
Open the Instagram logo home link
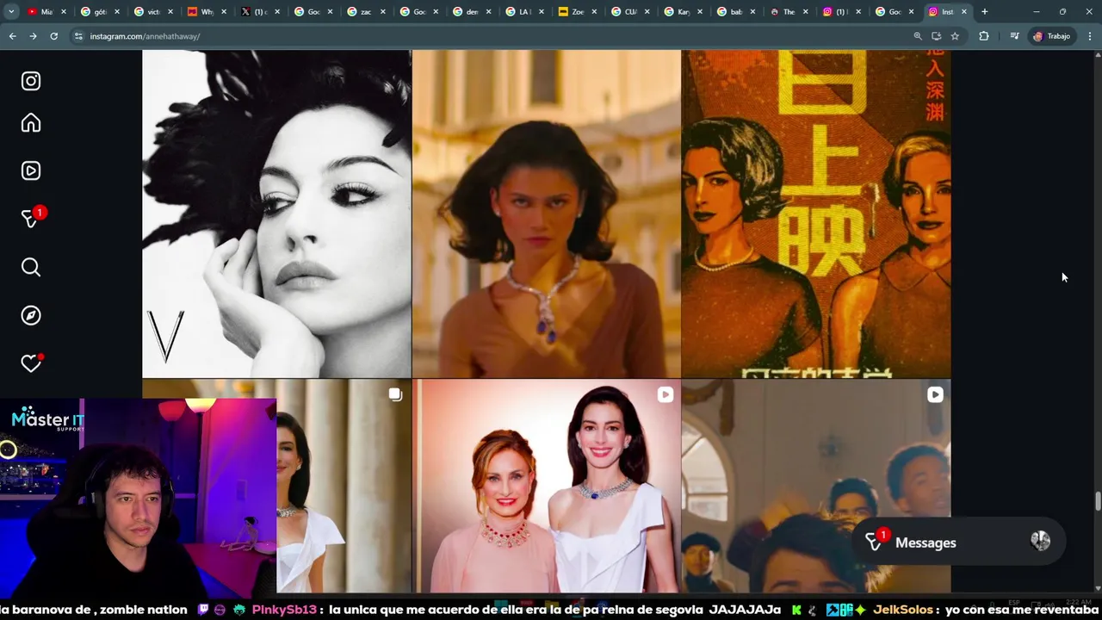(x=31, y=81)
